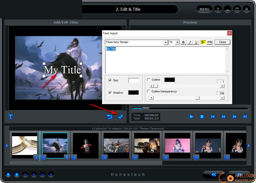Click transition icon on spaceship thumbnail
256x183 pixels.
[105, 157]
